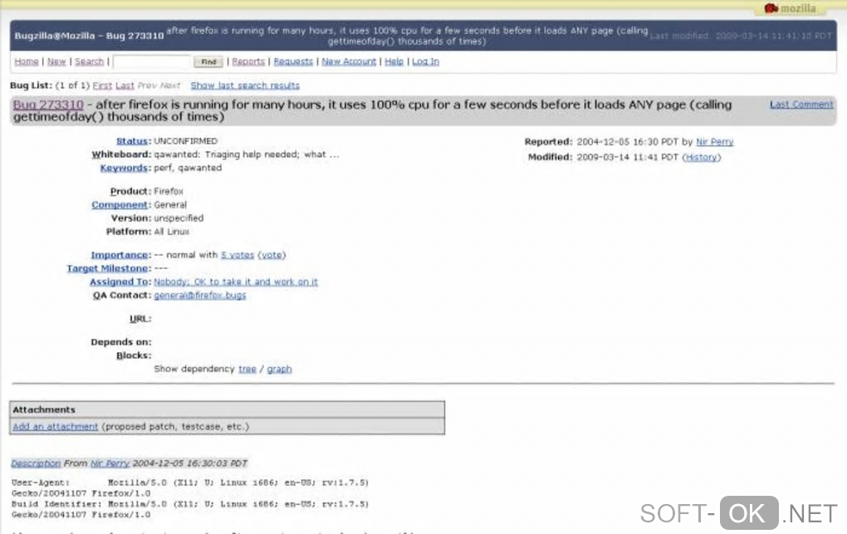Click 'Bugzilla@Mozilla – Bug 273310' header title
This screenshot has height=534, width=847.
pyautogui.click(x=89, y=37)
